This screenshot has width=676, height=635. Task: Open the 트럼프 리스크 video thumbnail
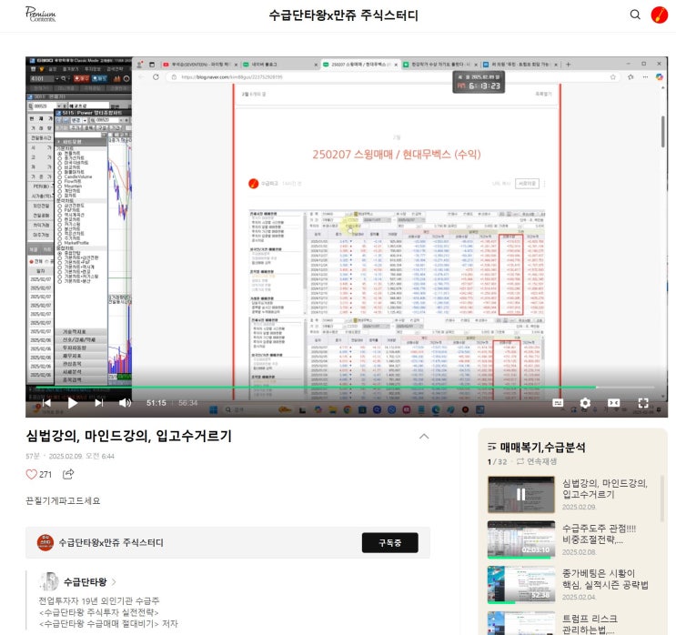[x=520, y=623]
